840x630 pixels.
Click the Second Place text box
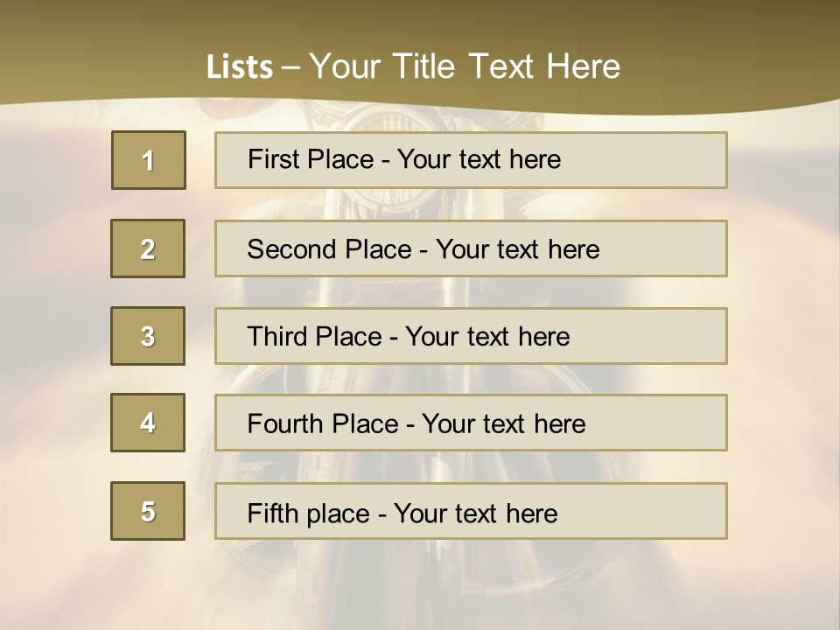tap(471, 248)
